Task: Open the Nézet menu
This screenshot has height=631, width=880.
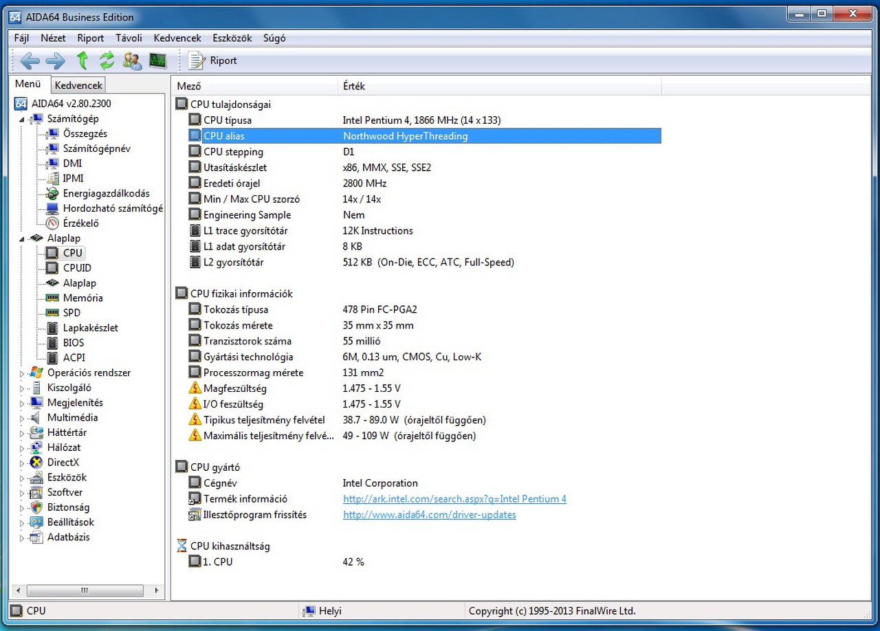Action: coord(53,38)
